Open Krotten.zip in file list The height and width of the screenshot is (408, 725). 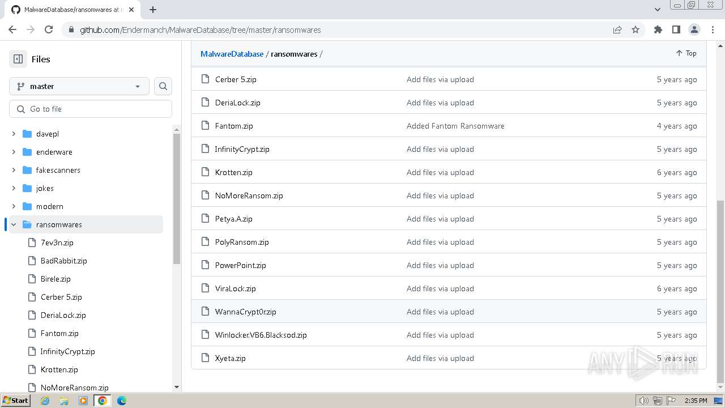[234, 172]
